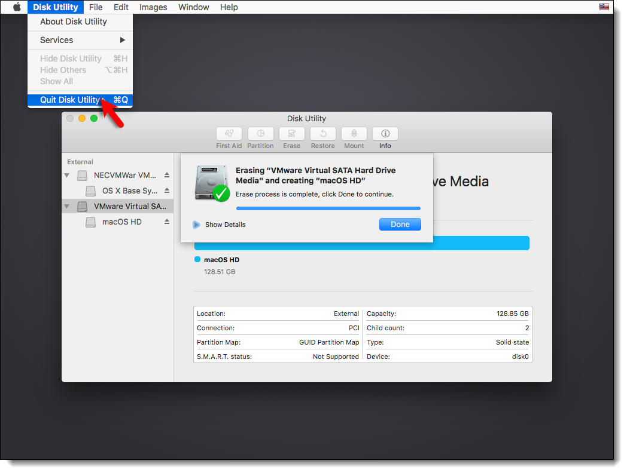Select macOS HD in the sidebar
Image resolution: width=627 pixels, height=473 pixels.
(x=117, y=222)
